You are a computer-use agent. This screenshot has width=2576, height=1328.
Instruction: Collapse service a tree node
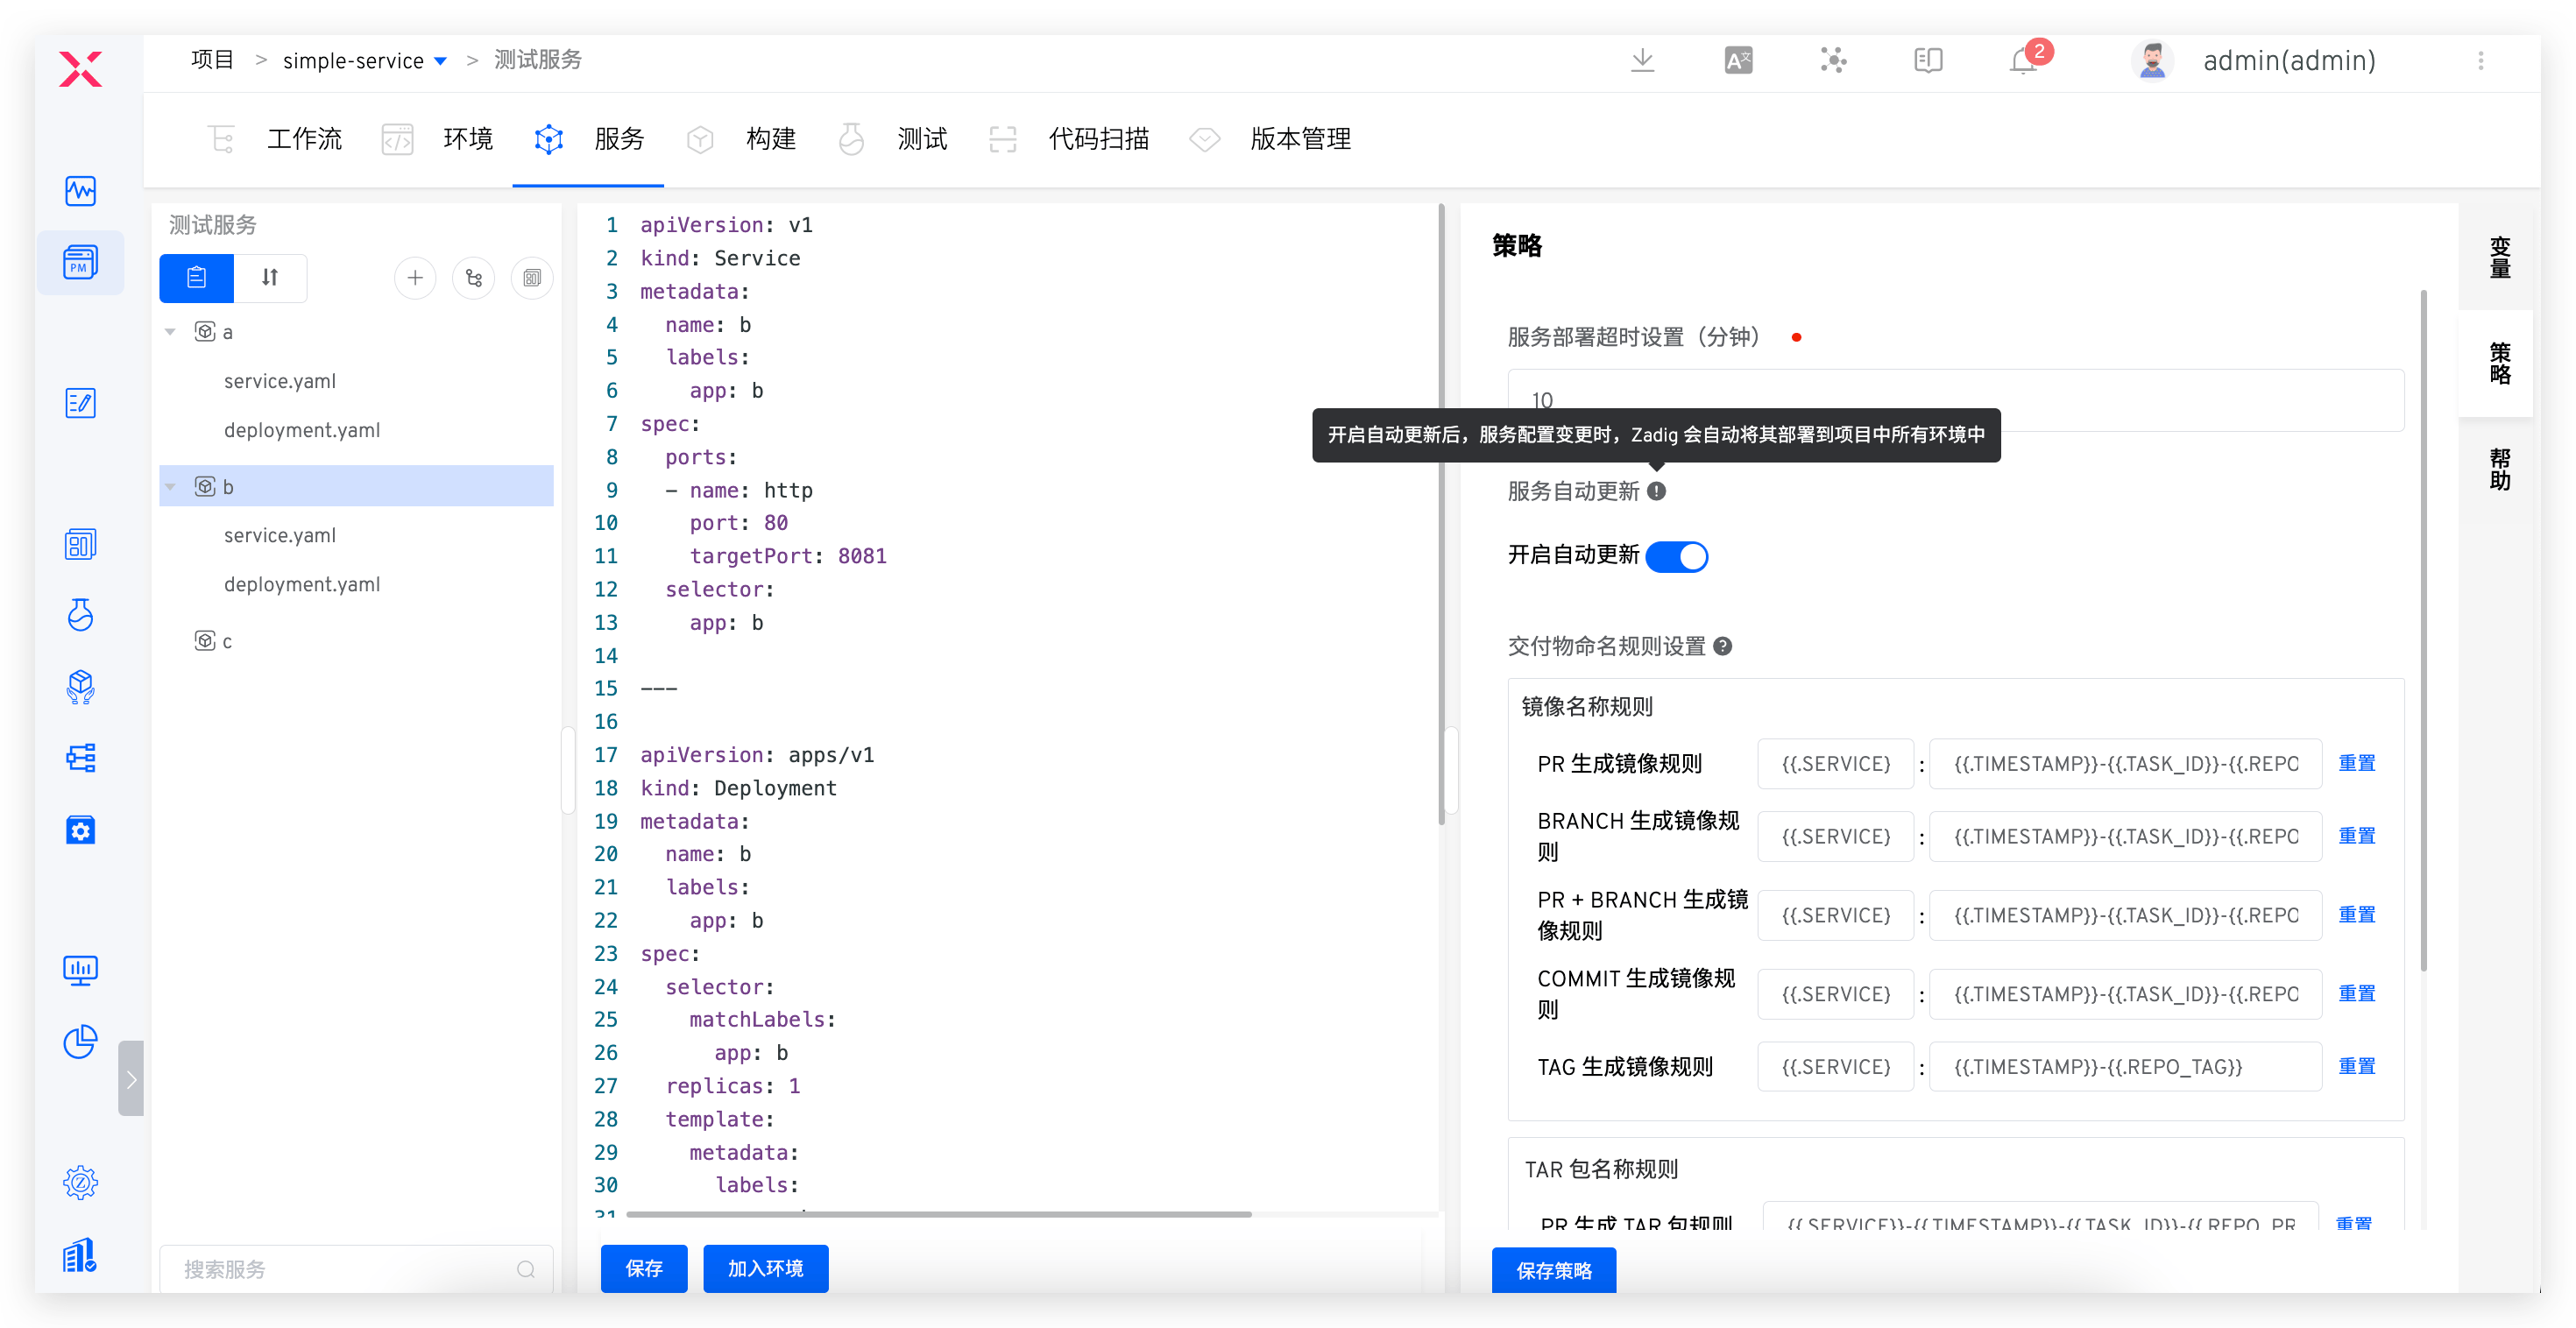coord(171,332)
